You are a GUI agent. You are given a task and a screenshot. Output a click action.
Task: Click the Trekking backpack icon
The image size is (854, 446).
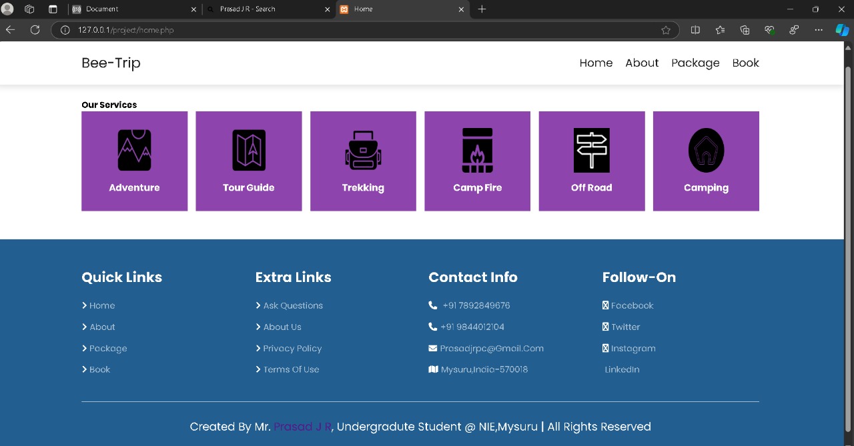(363, 150)
